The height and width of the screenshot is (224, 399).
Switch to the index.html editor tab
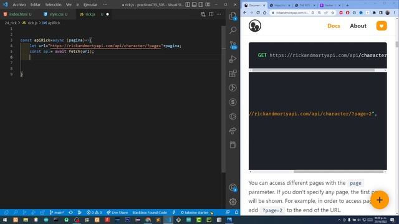tap(18, 14)
